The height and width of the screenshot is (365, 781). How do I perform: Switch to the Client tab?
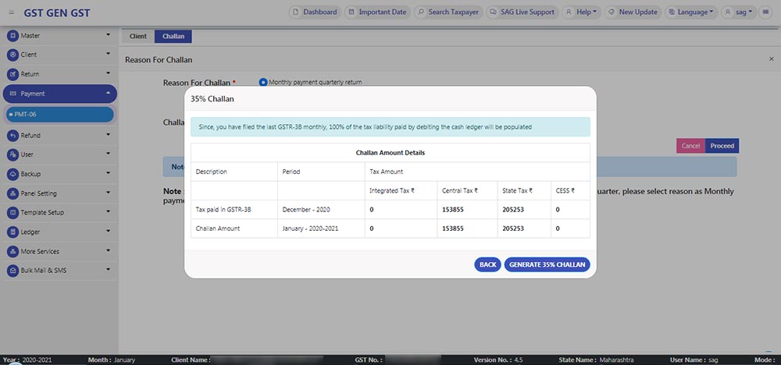pyautogui.click(x=137, y=37)
